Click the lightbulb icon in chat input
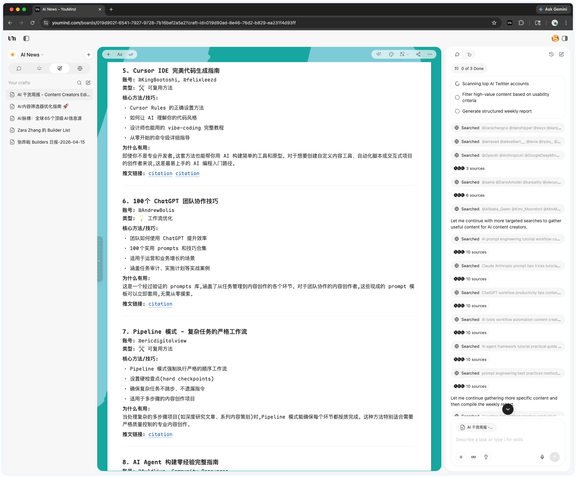This screenshot has width=576, height=477. coord(486,457)
